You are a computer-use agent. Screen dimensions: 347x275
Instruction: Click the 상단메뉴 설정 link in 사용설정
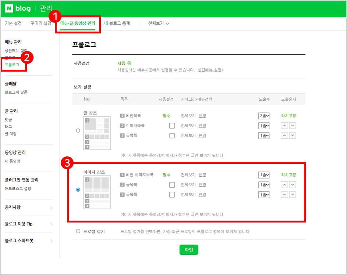210,70
